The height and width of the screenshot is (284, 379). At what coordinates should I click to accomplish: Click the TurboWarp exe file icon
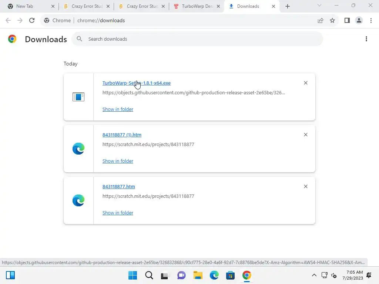coord(78,97)
